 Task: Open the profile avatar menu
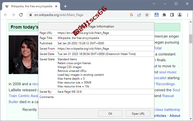point(180,15)
